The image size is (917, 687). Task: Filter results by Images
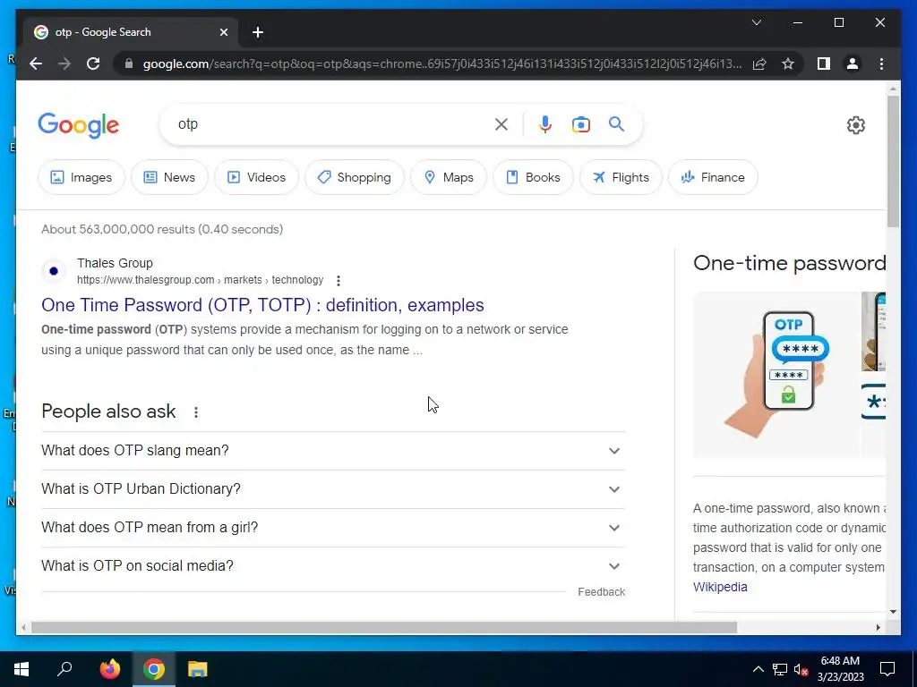pyautogui.click(x=81, y=177)
